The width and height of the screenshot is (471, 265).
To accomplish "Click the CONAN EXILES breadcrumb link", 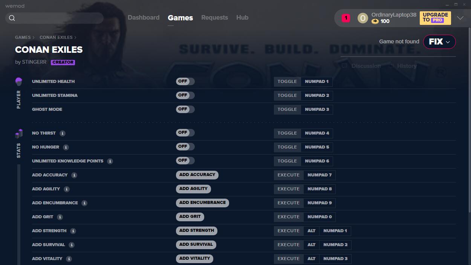I will click(56, 38).
